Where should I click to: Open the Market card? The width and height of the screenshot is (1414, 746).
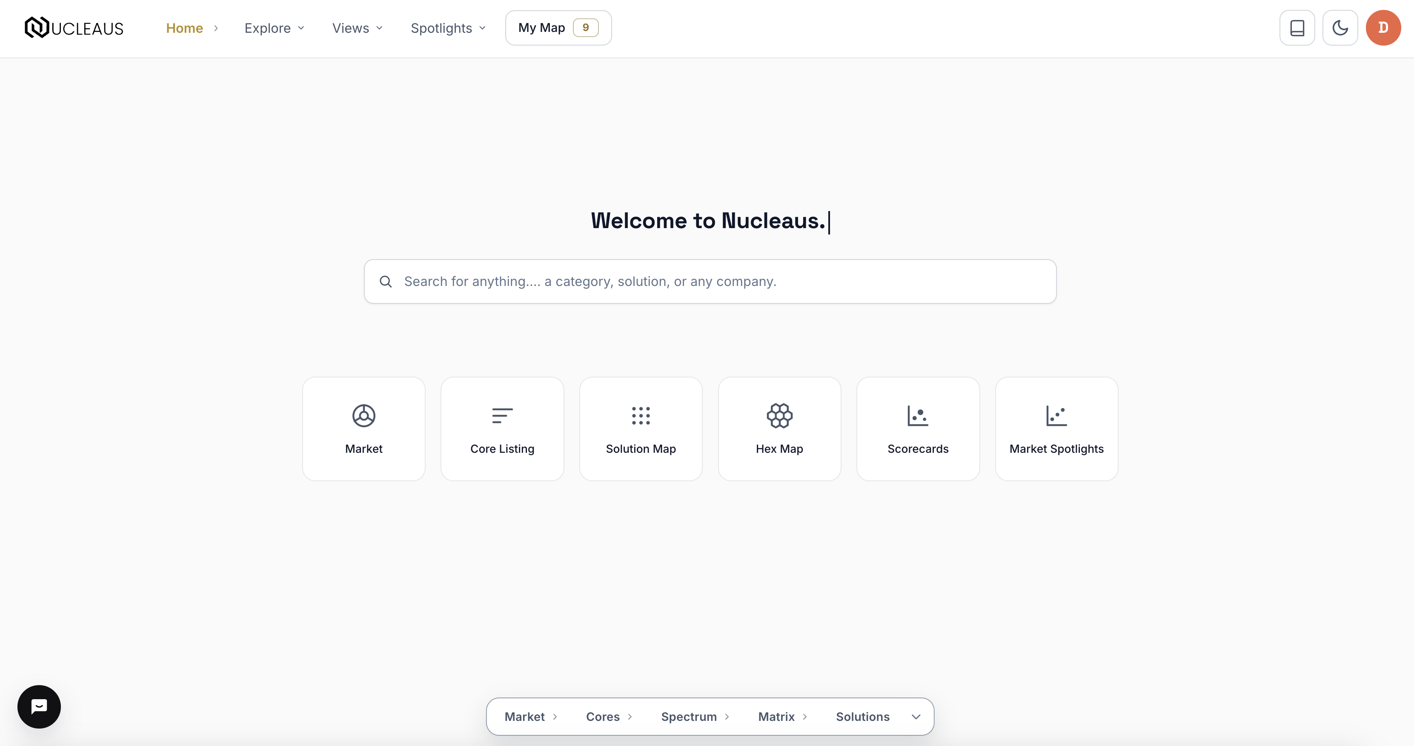point(364,429)
